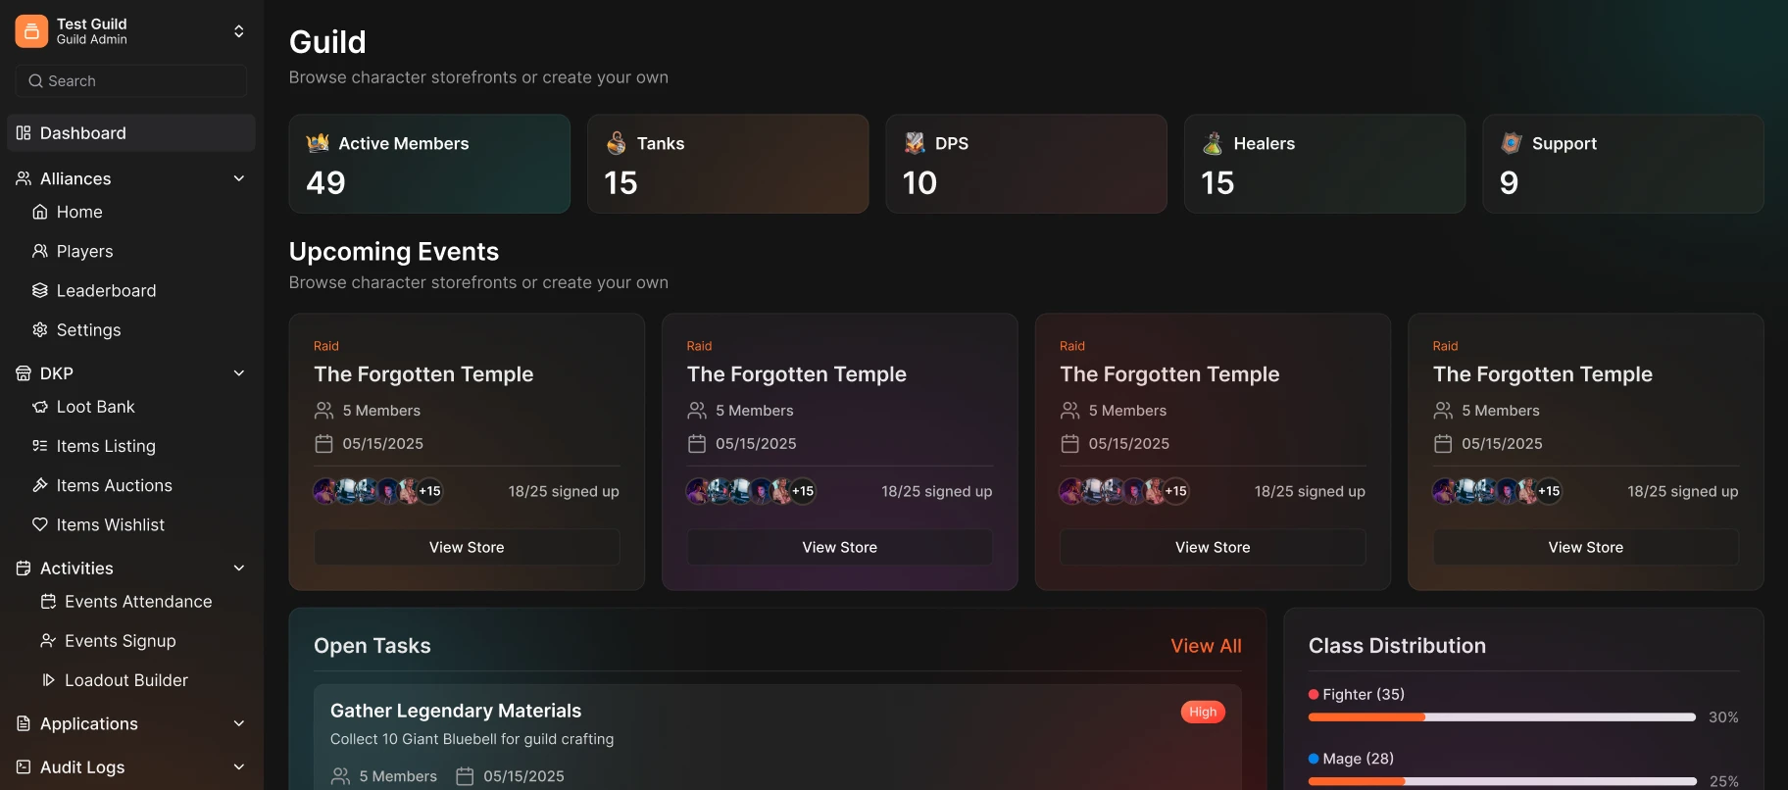This screenshot has height=790, width=1788.
Task: Collapse the Alliances section chevron
Action: 239,178
